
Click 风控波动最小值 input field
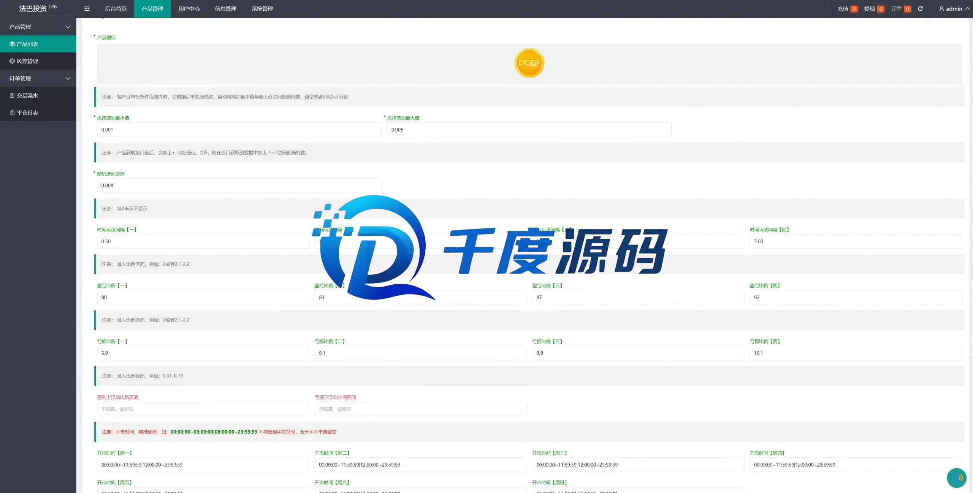click(239, 130)
